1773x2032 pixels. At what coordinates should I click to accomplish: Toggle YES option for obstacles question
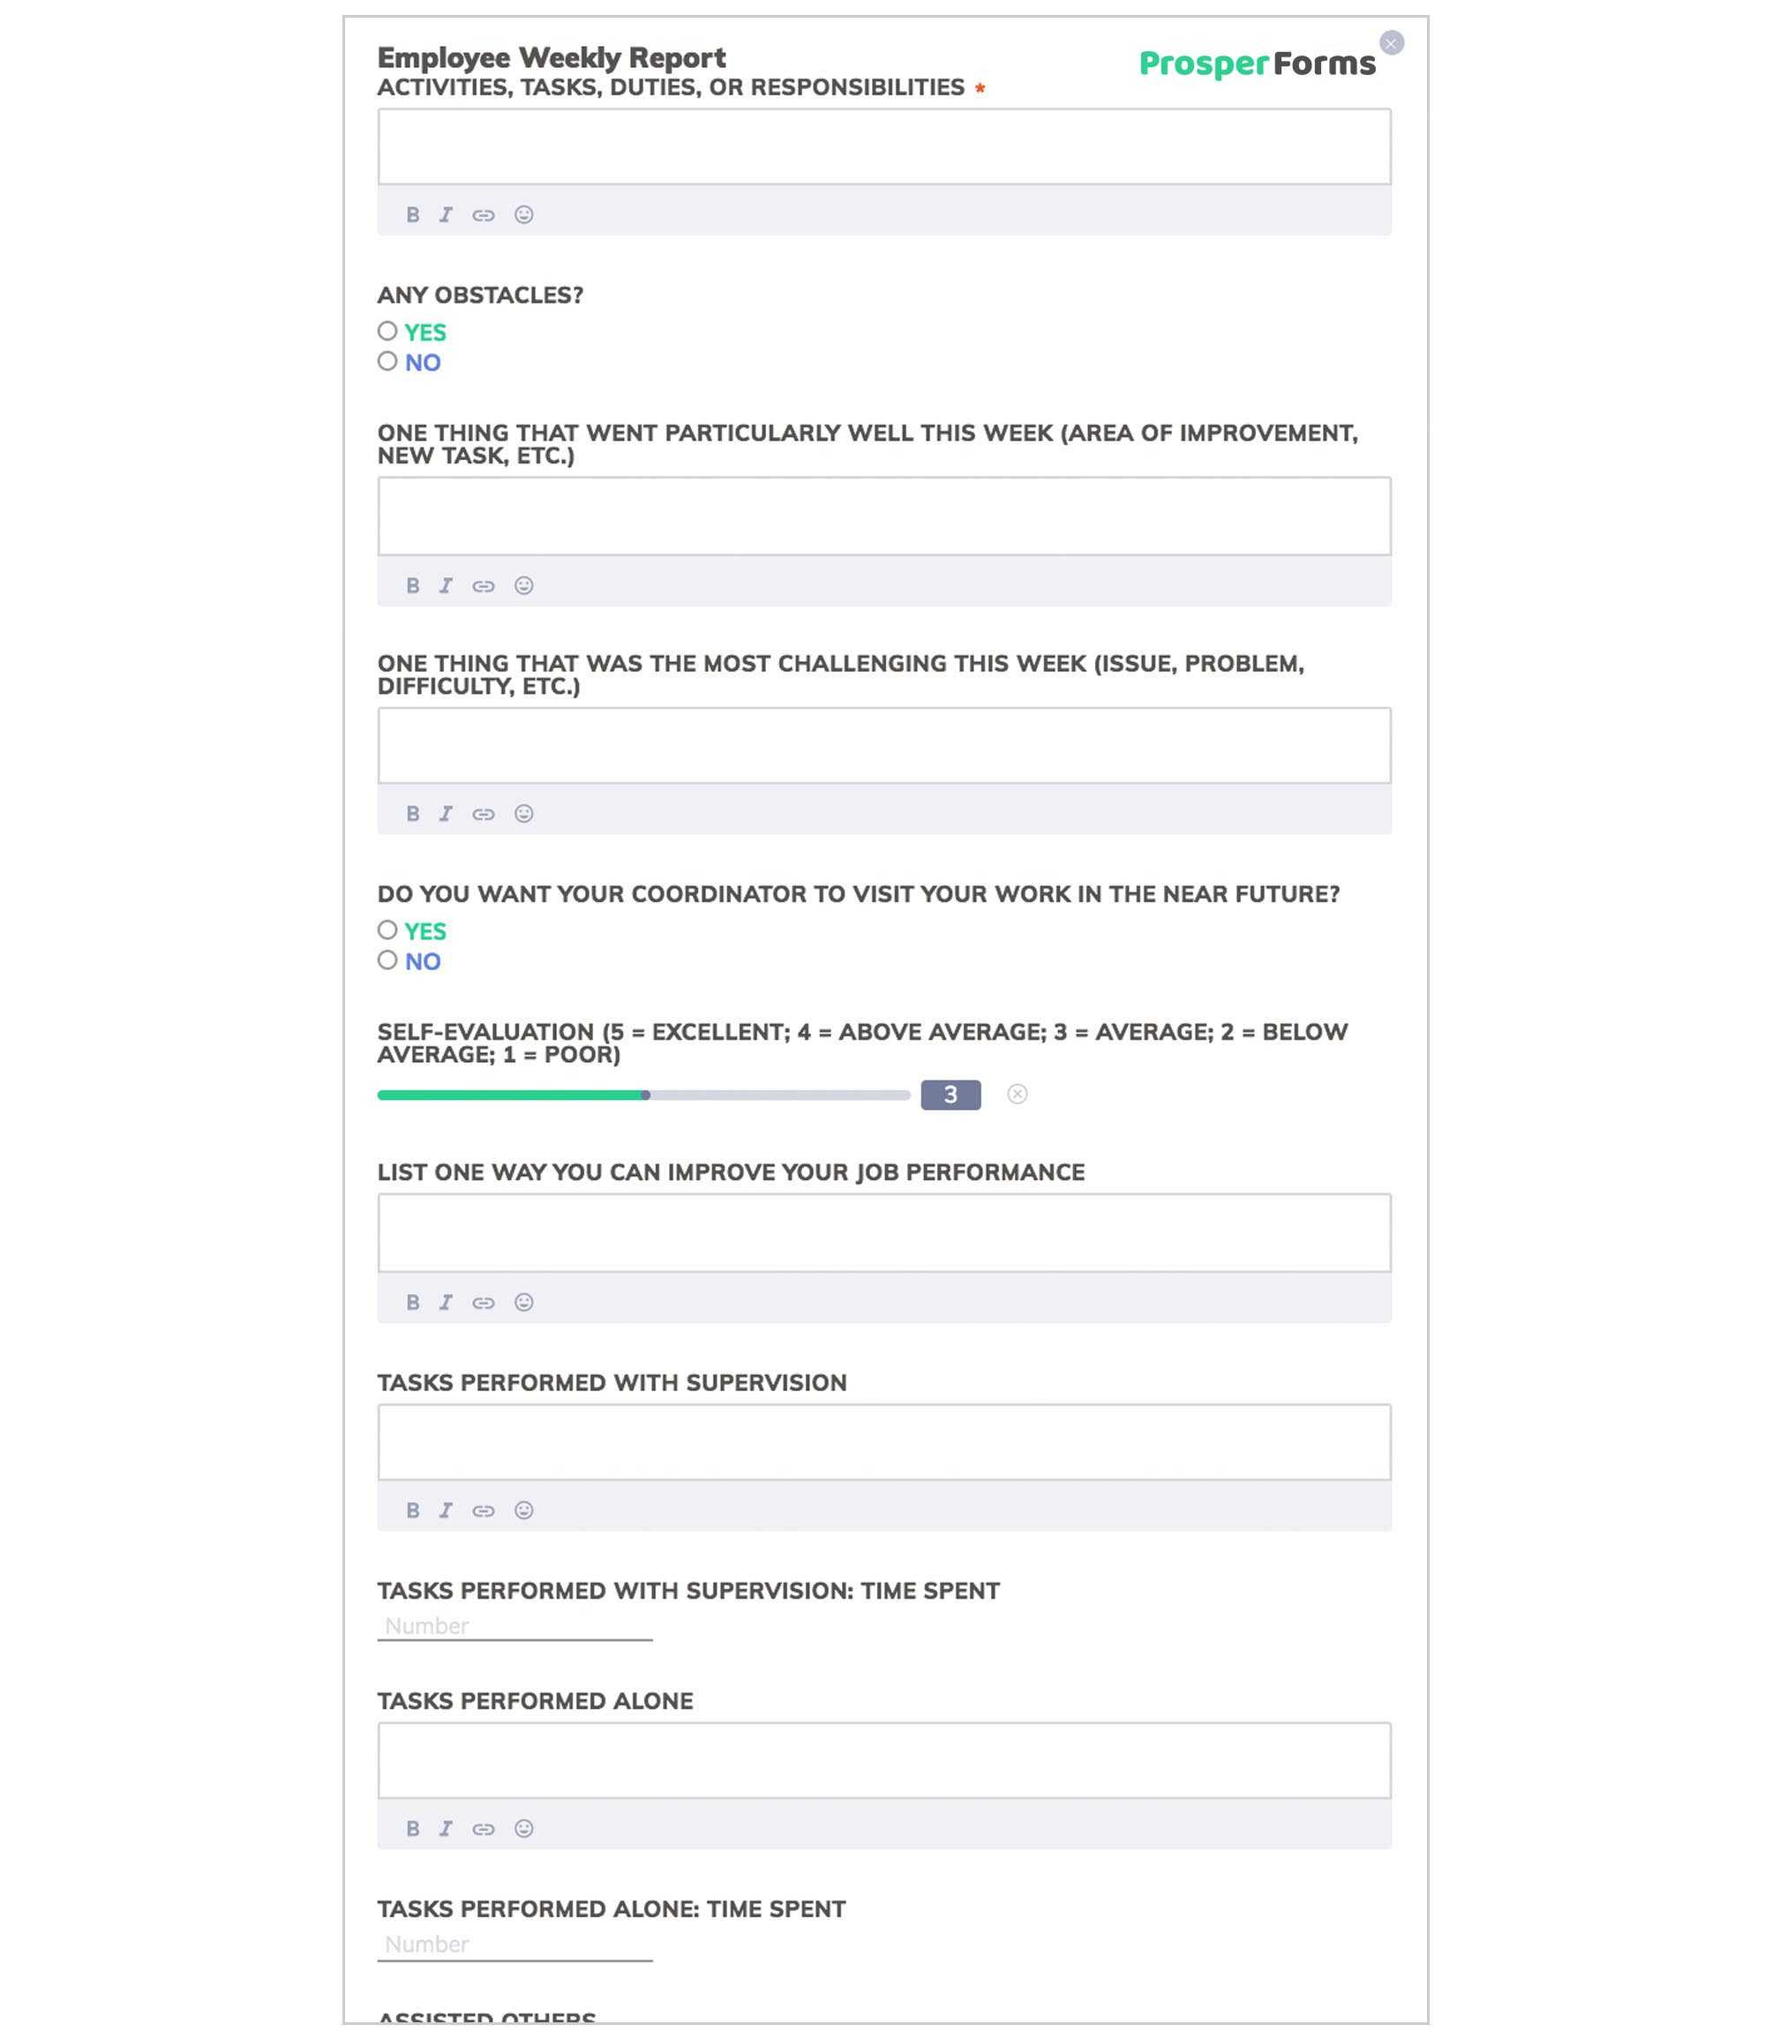click(x=389, y=332)
